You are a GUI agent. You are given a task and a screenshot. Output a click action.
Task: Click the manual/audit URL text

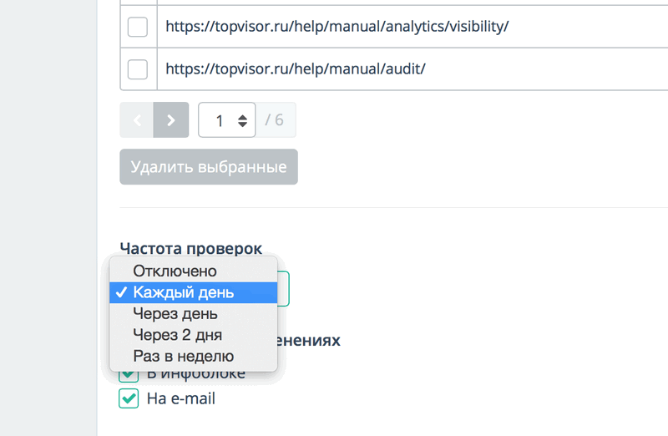[296, 68]
